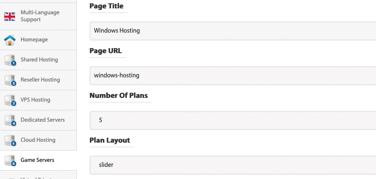Open the Multi-Language Support tab
This screenshot has height=179, width=376.
[x=38, y=16]
